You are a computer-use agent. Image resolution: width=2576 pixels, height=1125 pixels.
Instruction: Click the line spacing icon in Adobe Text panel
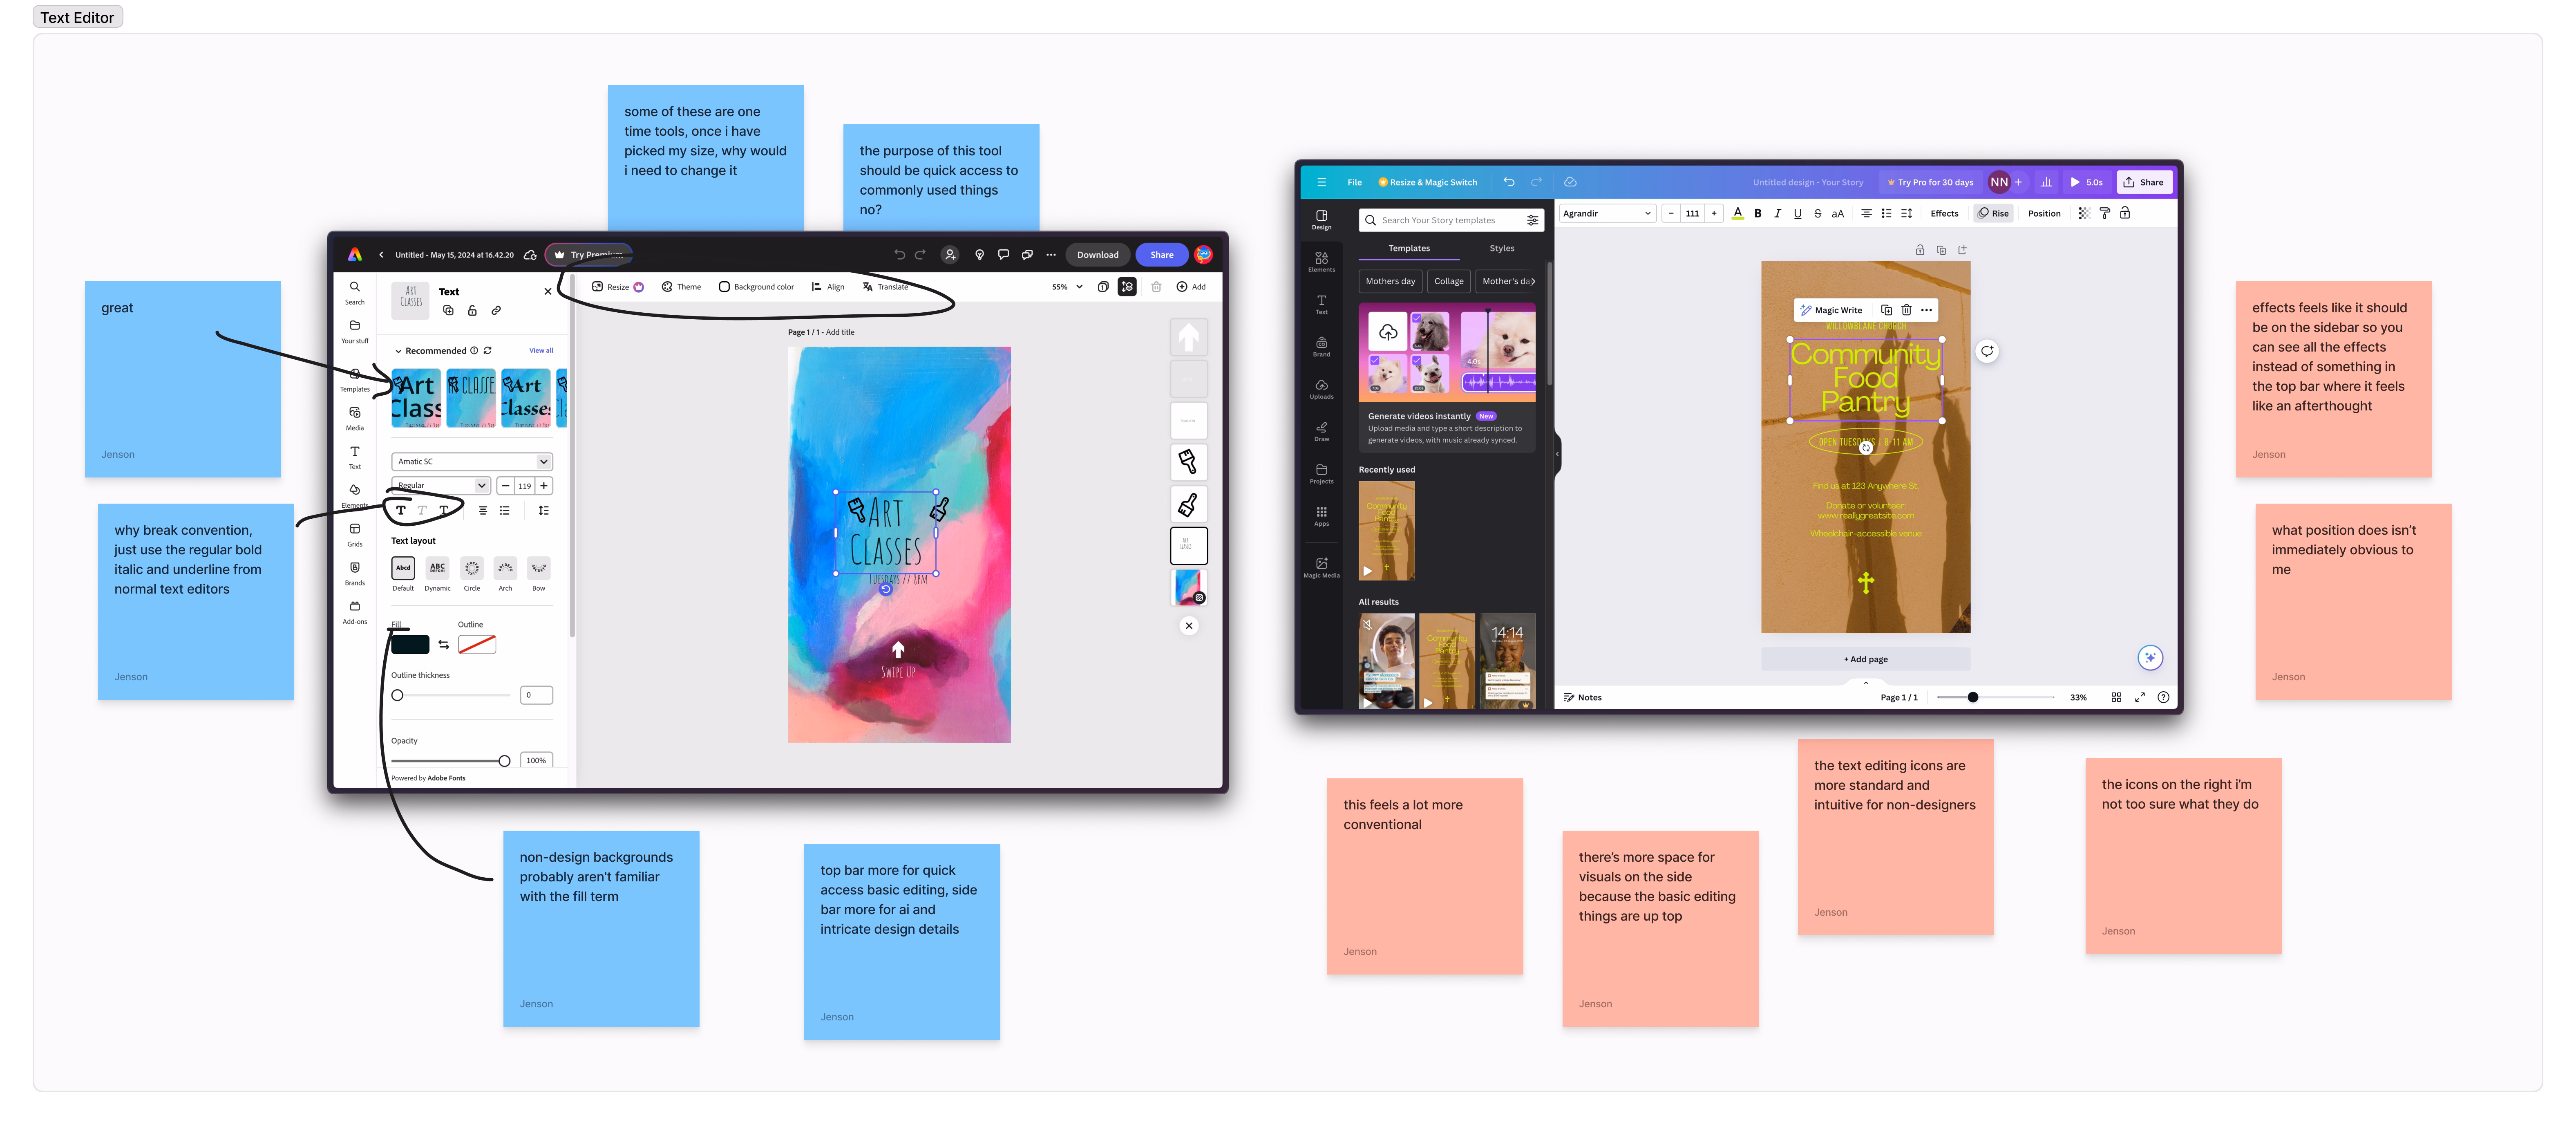click(x=543, y=510)
